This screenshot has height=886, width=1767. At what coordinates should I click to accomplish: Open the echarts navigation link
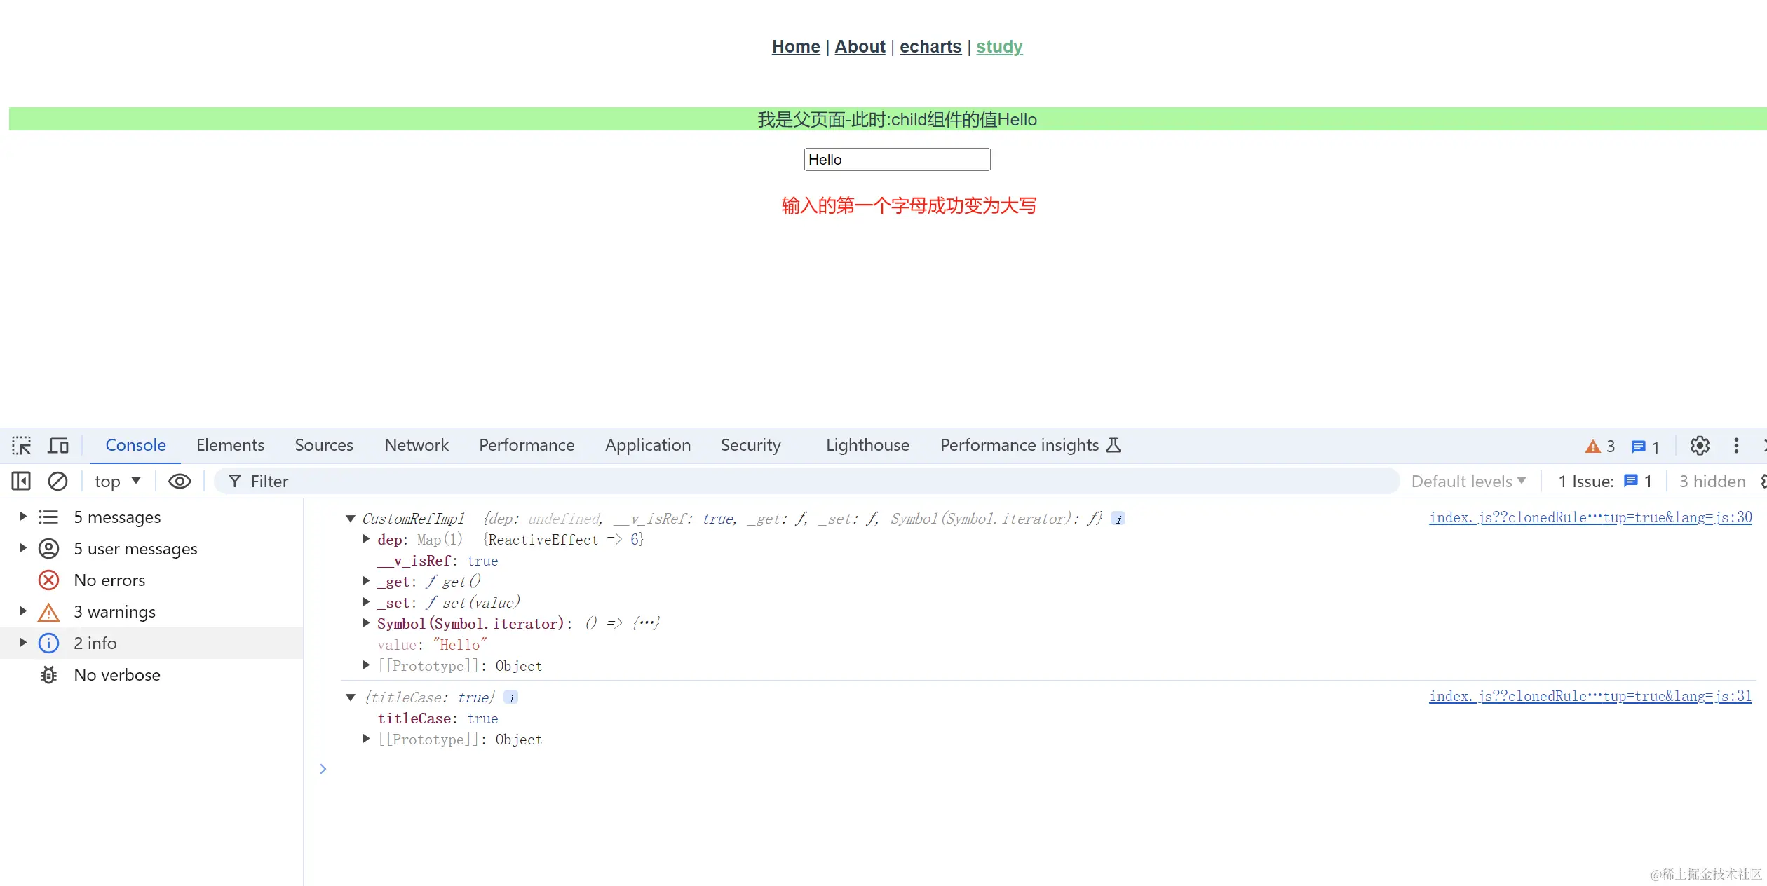pyautogui.click(x=930, y=47)
